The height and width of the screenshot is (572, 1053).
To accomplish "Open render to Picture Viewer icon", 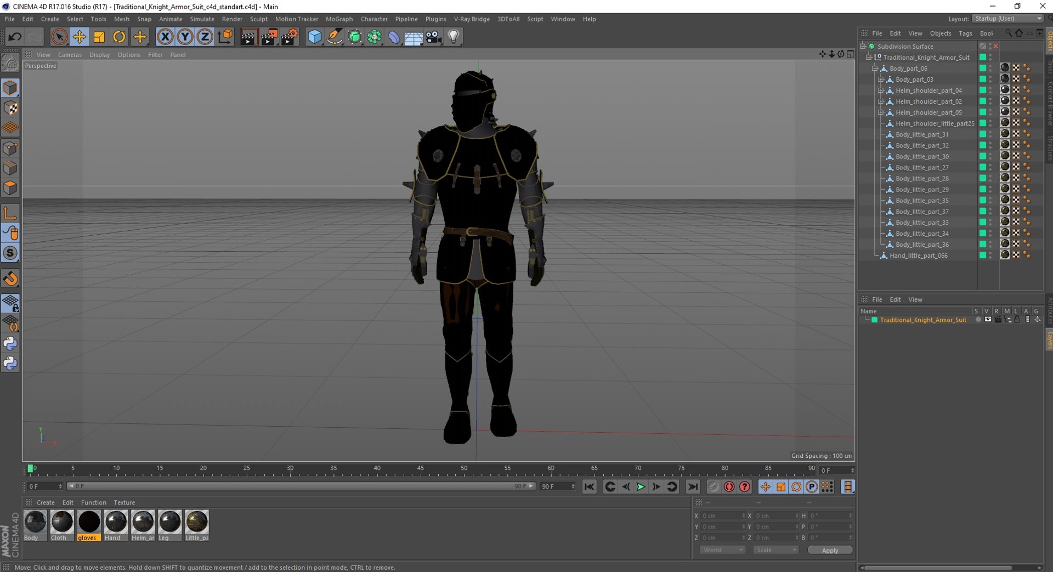I will tap(269, 37).
